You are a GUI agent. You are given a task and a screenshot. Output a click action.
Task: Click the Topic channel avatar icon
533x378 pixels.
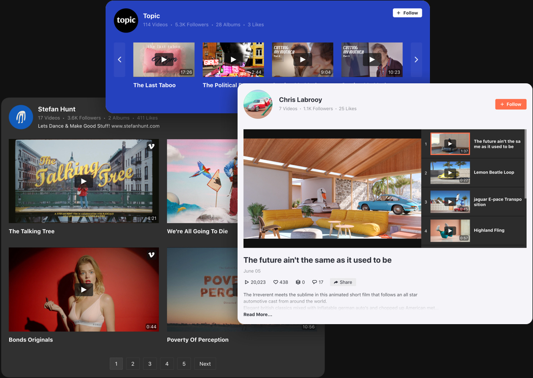point(125,20)
